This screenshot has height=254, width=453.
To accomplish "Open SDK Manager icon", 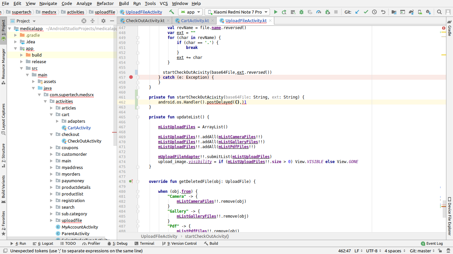I will pos(428,12).
